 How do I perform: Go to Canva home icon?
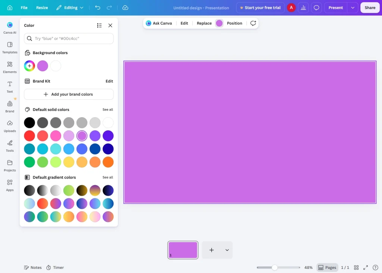point(10,7)
